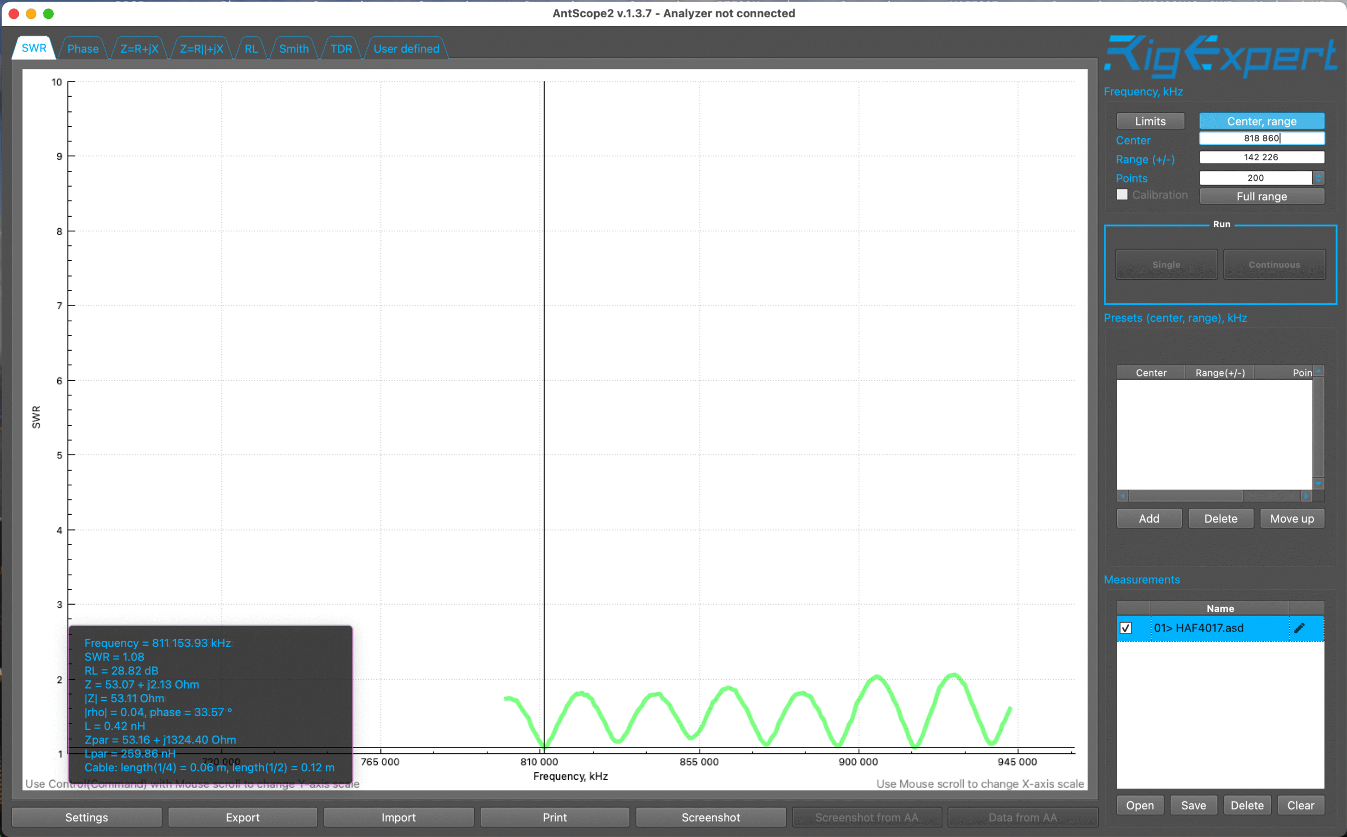Select the Z=R||+jX tab
1347x837 pixels.
click(x=201, y=49)
